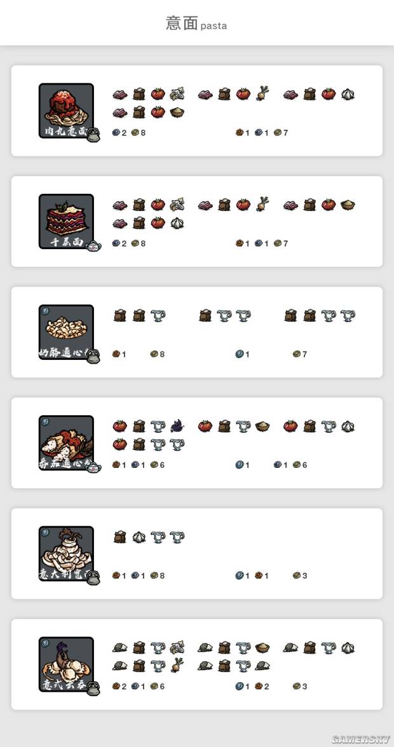Image resolution: width=394 pixels, height=747 pixels.
Task: Click the blue coin badge on 奶酪通心粉 thumbnail
Action: tap(45, 311)
